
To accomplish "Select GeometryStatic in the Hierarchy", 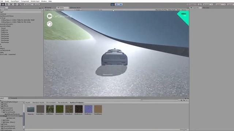I will (x=5, y=26).
